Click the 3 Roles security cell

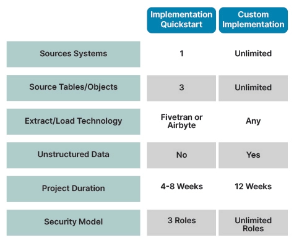181,223
